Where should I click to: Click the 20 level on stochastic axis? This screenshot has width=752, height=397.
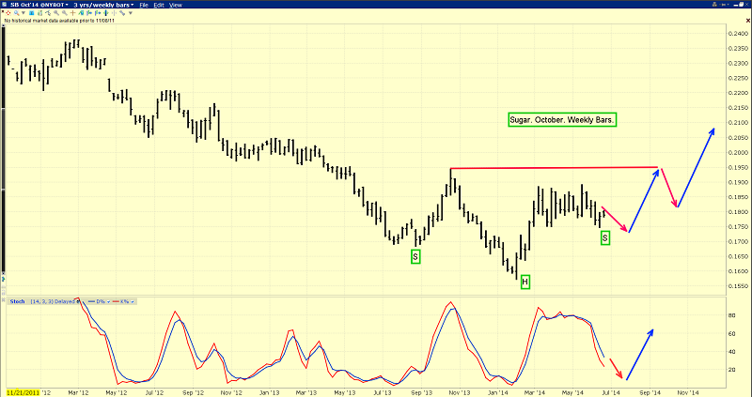tap(730, 370)
